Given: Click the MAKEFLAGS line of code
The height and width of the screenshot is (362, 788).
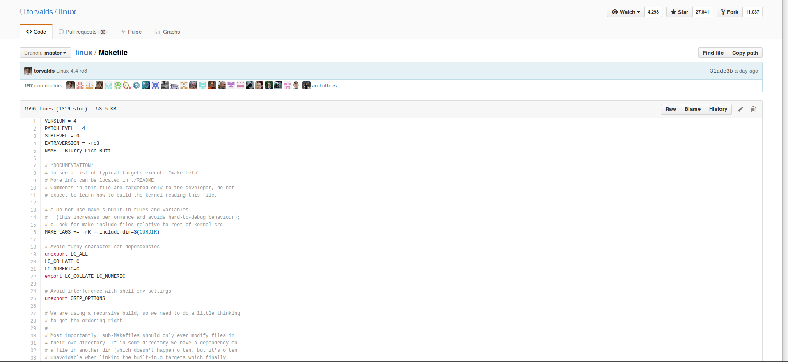Looking at the screenshot, I should pyautogui.click(x=102, y=232).
